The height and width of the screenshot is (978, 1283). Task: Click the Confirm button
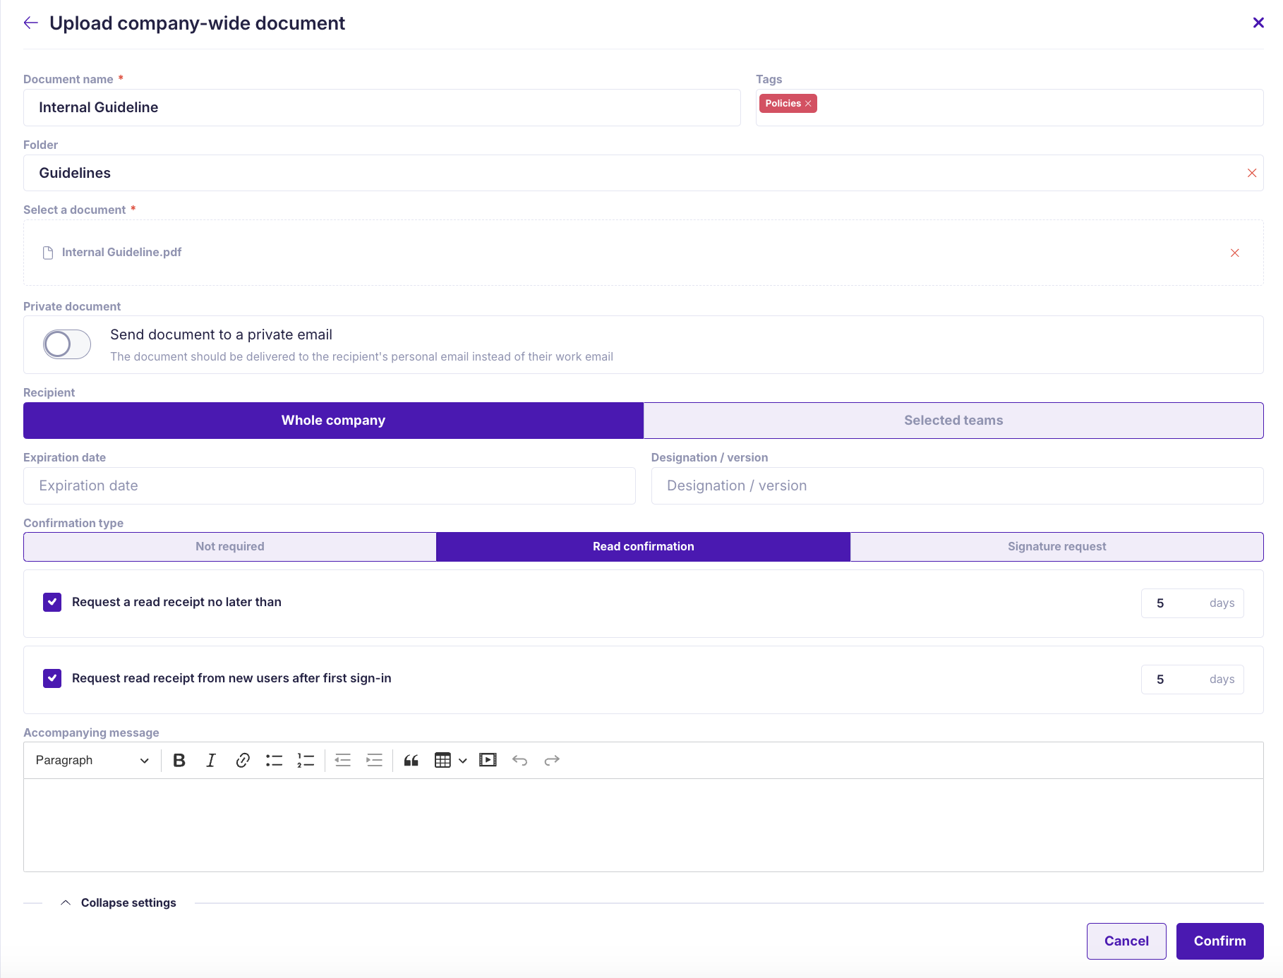pyautogui.click(x=1219, y=941)
